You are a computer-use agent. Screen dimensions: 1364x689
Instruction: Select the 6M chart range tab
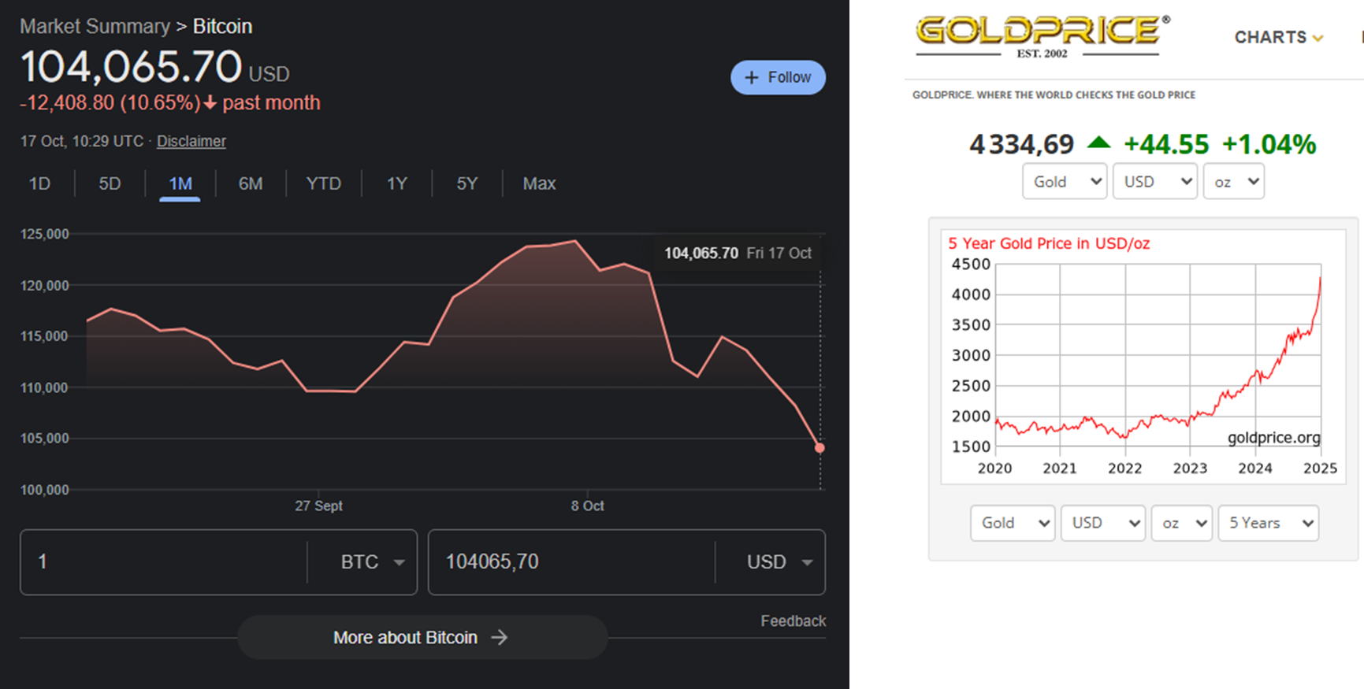[x=251, y=183]
